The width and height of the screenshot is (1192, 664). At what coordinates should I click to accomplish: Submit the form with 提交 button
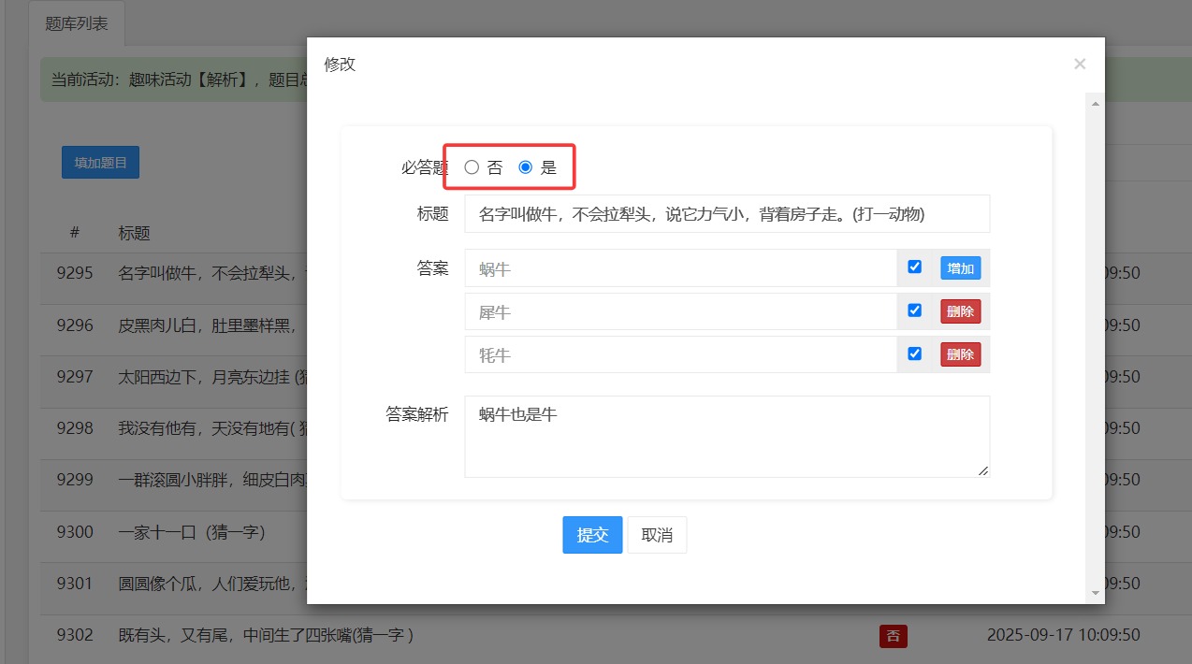coord(592,534)
